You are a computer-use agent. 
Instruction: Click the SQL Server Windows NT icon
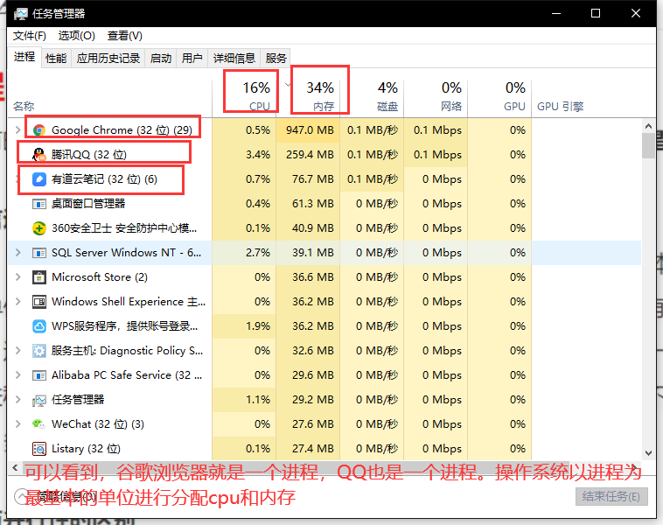(39, 253)
